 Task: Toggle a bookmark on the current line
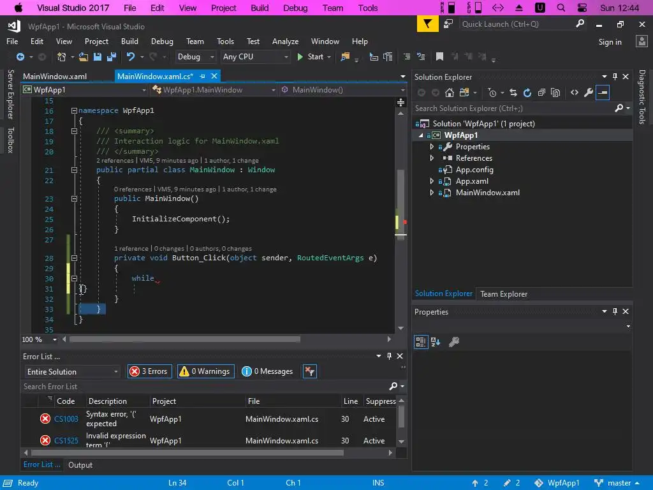click(439, 57)
